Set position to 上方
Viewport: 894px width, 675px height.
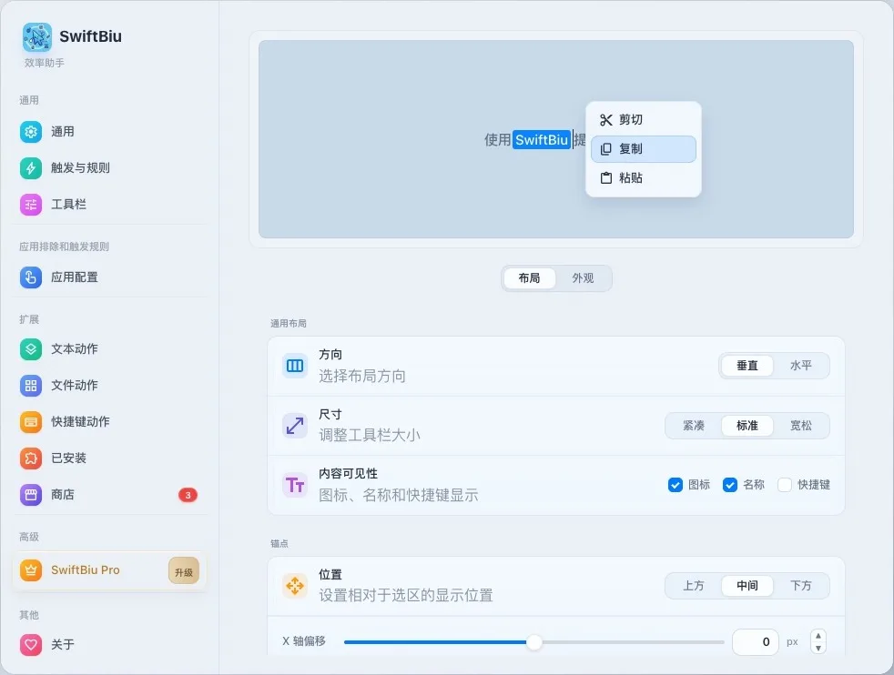[694, 586]
